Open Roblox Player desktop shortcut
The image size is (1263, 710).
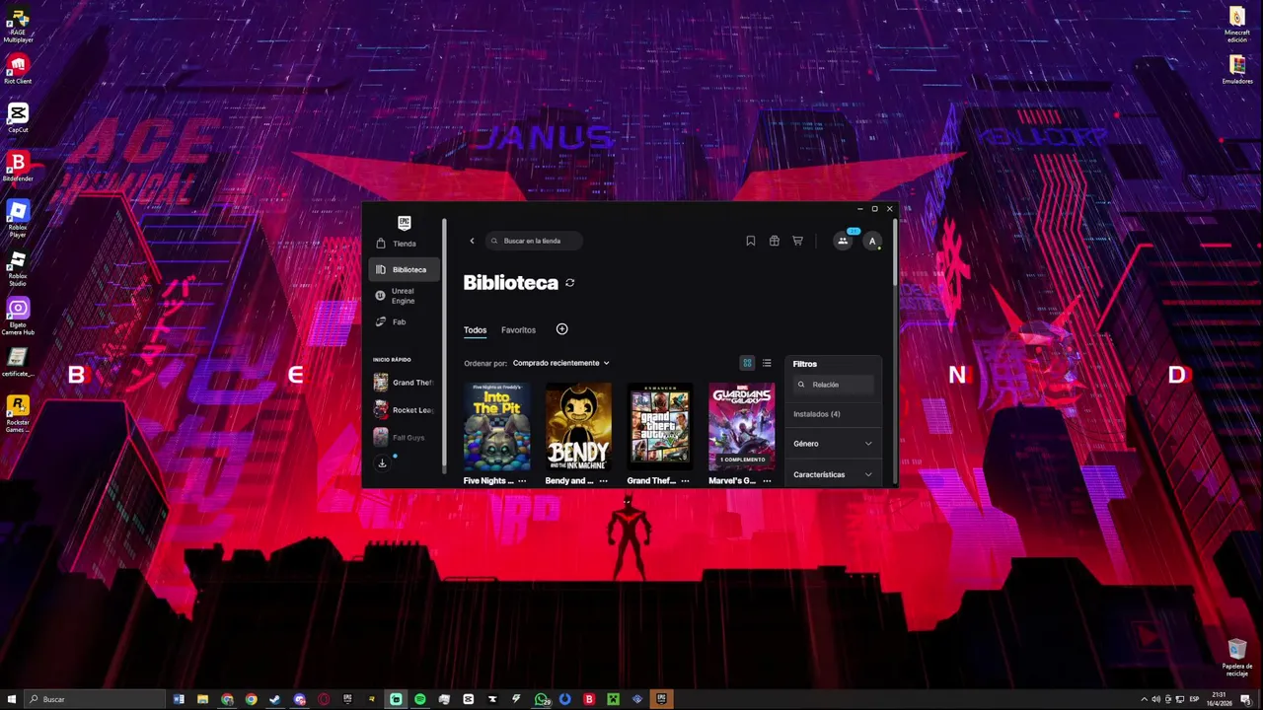click(18, 219)
